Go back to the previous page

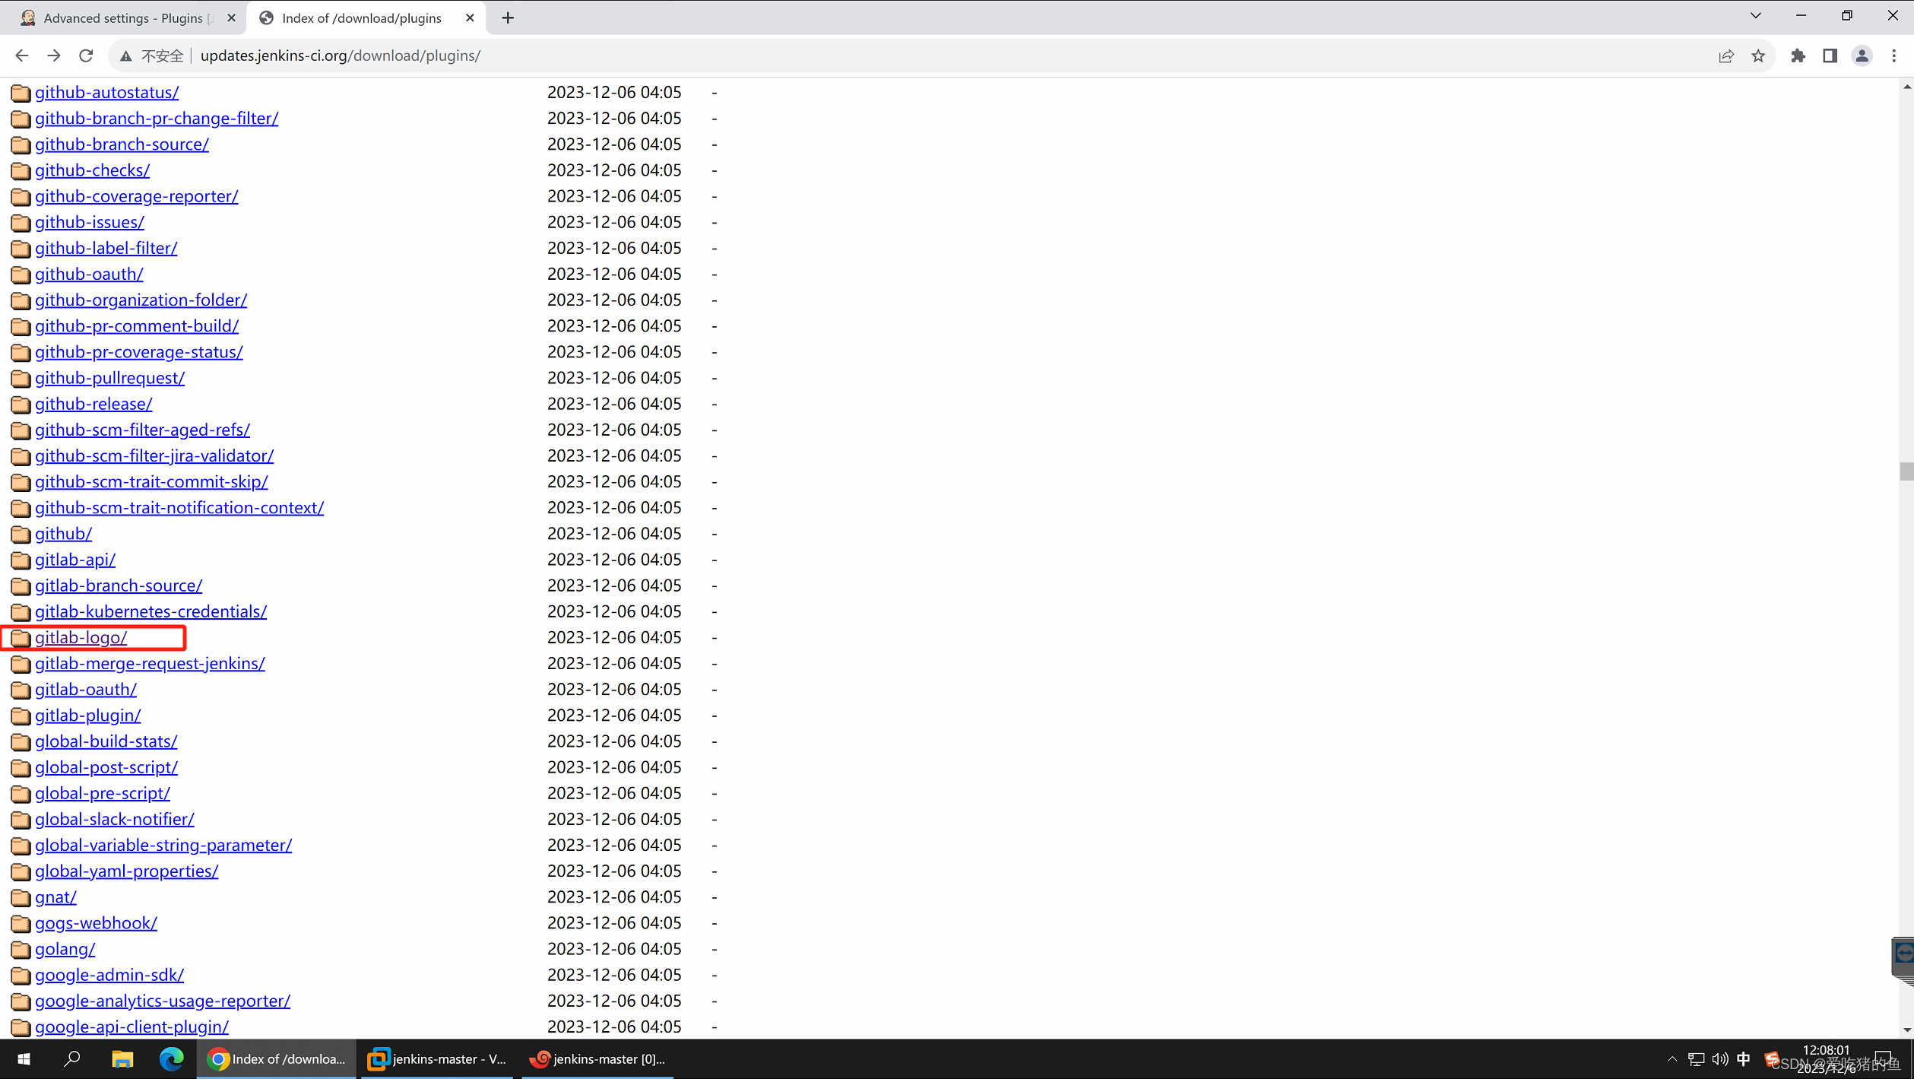[x=21, y=56]
